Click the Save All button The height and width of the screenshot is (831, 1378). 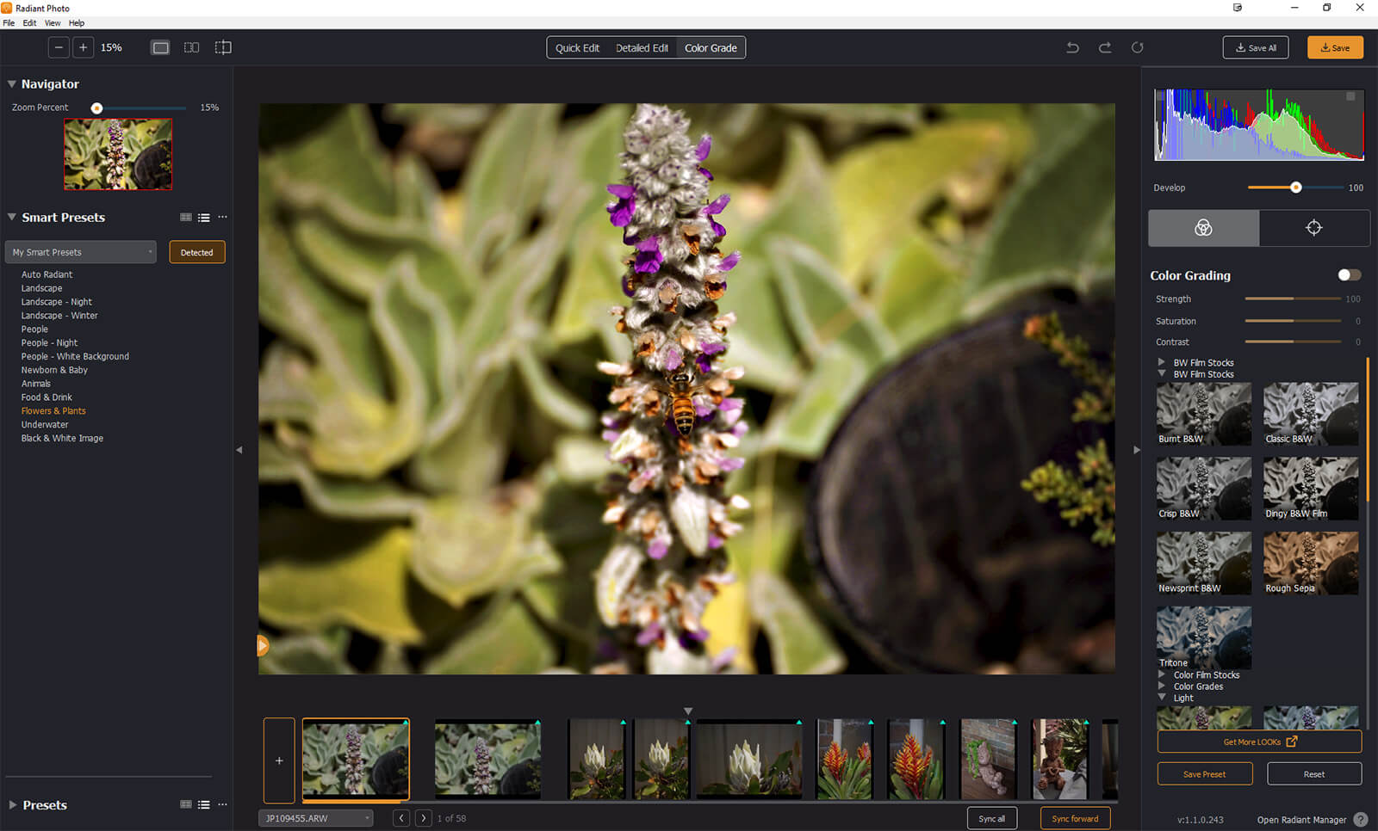click(1255, 47)
